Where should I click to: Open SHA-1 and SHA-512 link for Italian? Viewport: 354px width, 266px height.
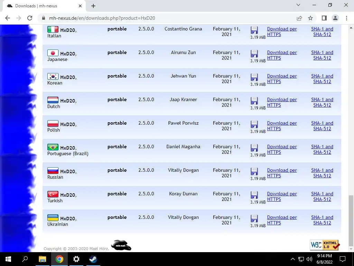coord(322,32)
